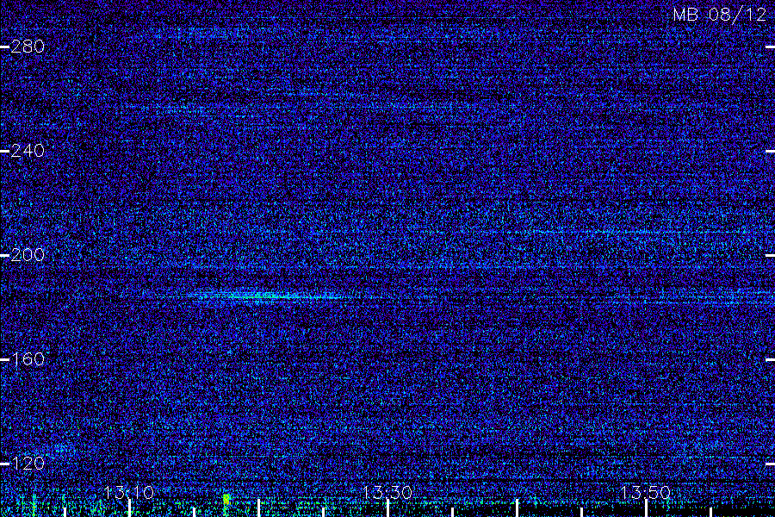Click the 280 frequency axis label
775x517 pixels.
coord(28,47)
